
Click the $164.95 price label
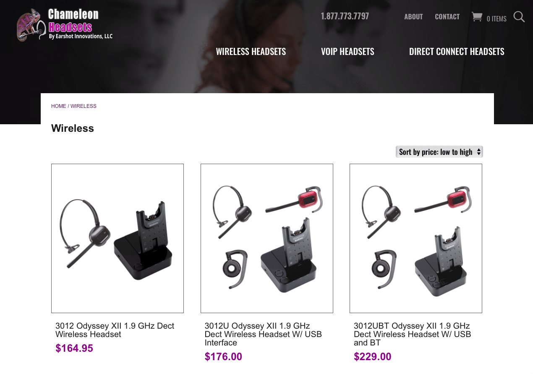74,348
